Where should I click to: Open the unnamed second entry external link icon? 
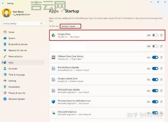(x=161, y=46)
